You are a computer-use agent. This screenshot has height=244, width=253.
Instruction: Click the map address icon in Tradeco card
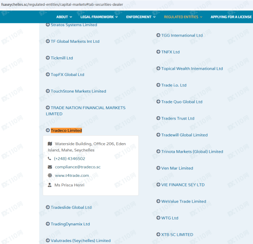coord(50,144)
